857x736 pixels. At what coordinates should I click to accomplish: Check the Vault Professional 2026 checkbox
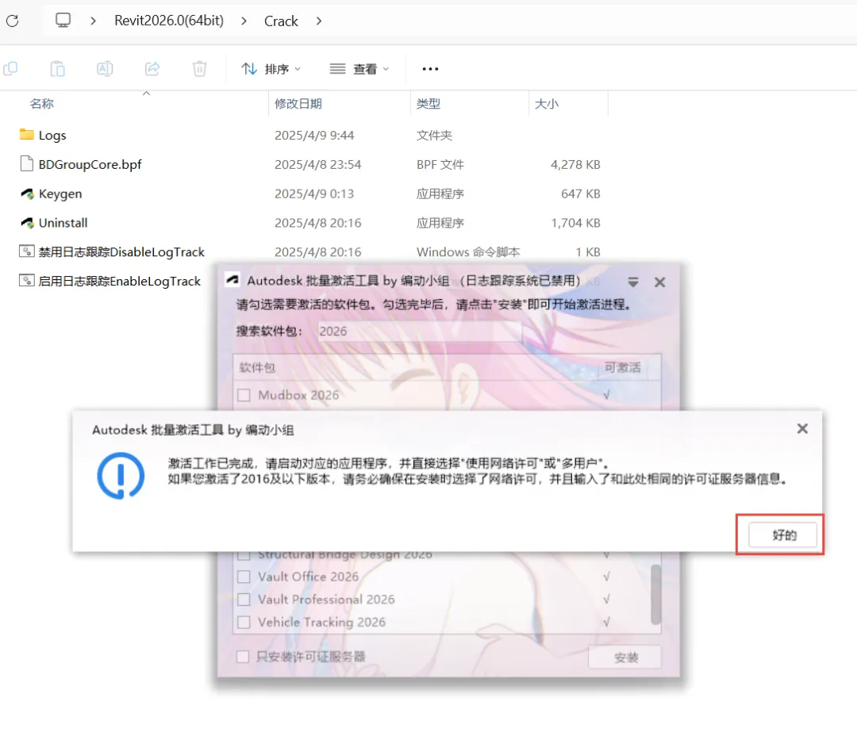[x=244, y=600]
